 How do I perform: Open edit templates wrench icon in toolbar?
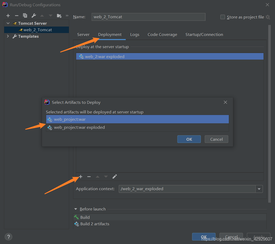click(x=34, y=16)
